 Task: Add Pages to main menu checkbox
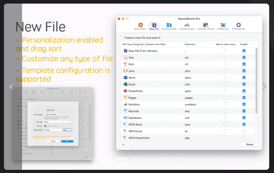coord(225,97)
